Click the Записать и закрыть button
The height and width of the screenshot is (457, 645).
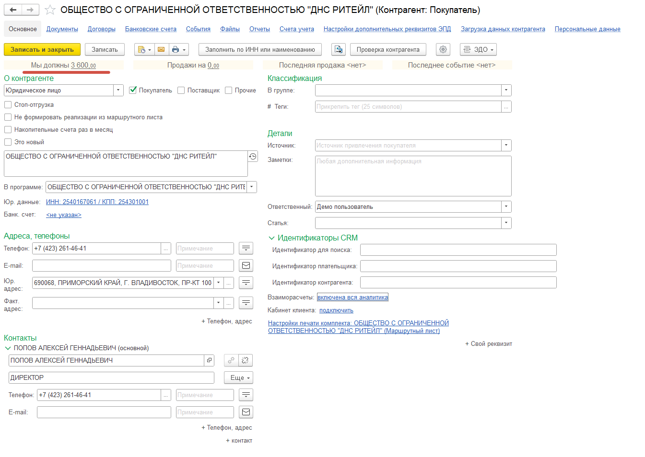click(42, 49)
